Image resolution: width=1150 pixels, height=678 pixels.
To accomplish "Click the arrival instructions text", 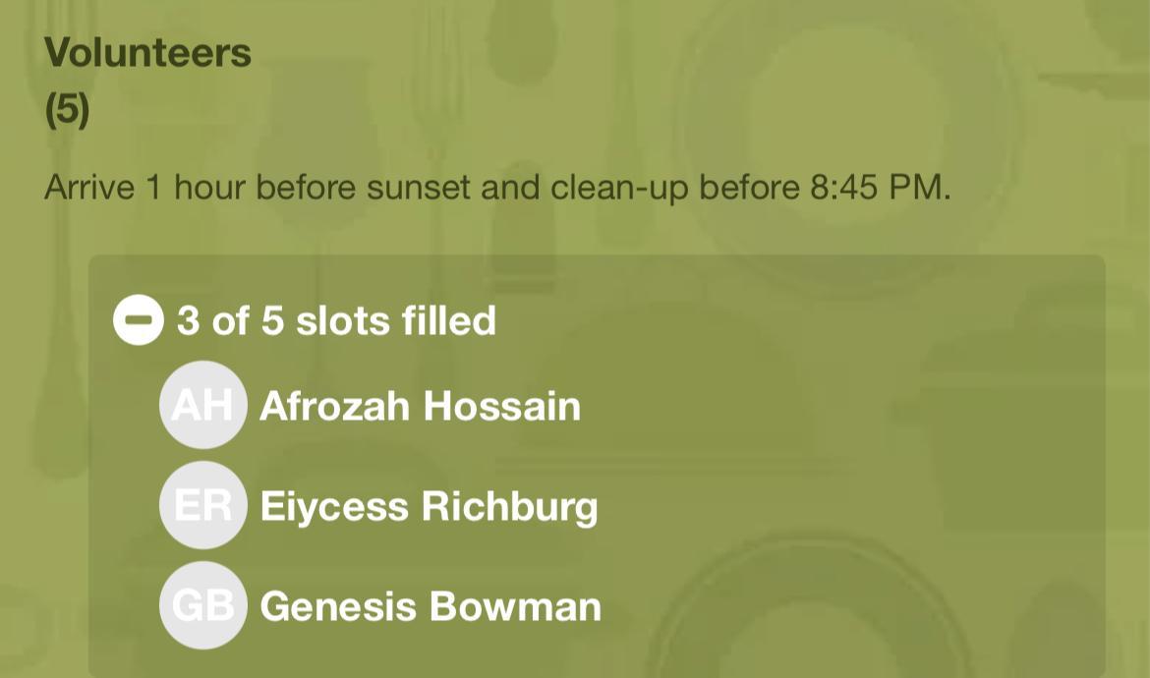I will 496,187.
